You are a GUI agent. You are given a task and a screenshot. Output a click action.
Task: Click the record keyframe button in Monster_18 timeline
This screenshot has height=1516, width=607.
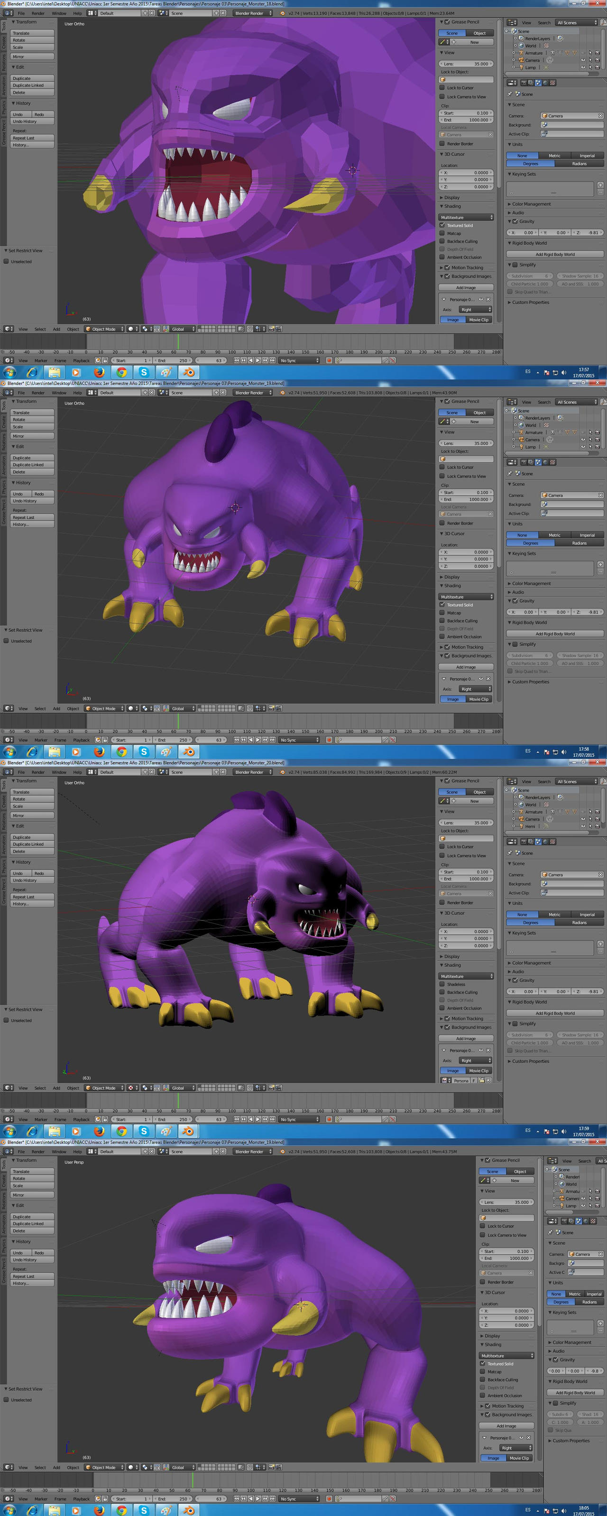click(x=329, y=360)
